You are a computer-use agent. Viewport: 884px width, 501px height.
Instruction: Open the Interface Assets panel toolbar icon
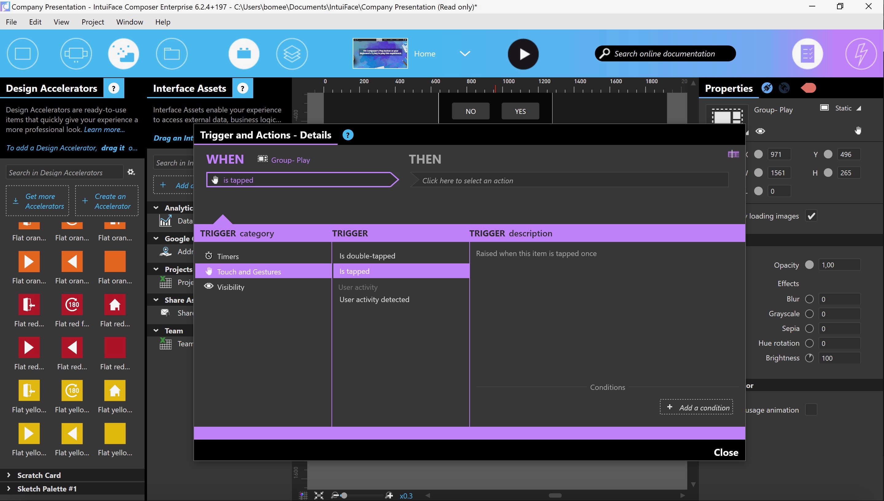tap(243, 54)
